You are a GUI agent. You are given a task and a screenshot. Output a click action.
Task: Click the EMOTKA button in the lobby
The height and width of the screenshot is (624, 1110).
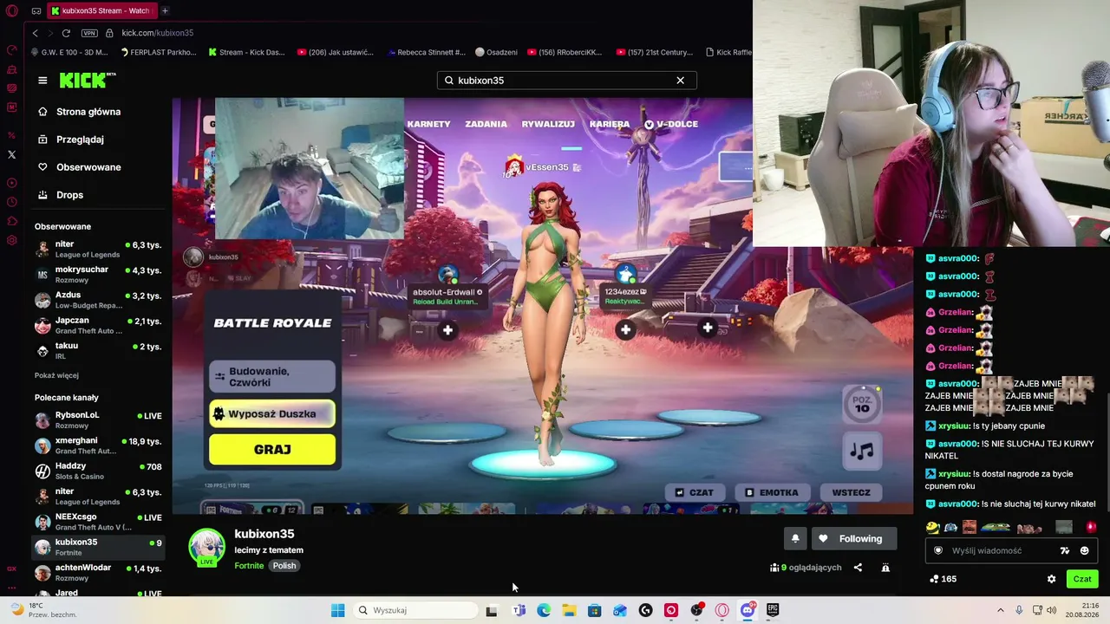point(771,492)
